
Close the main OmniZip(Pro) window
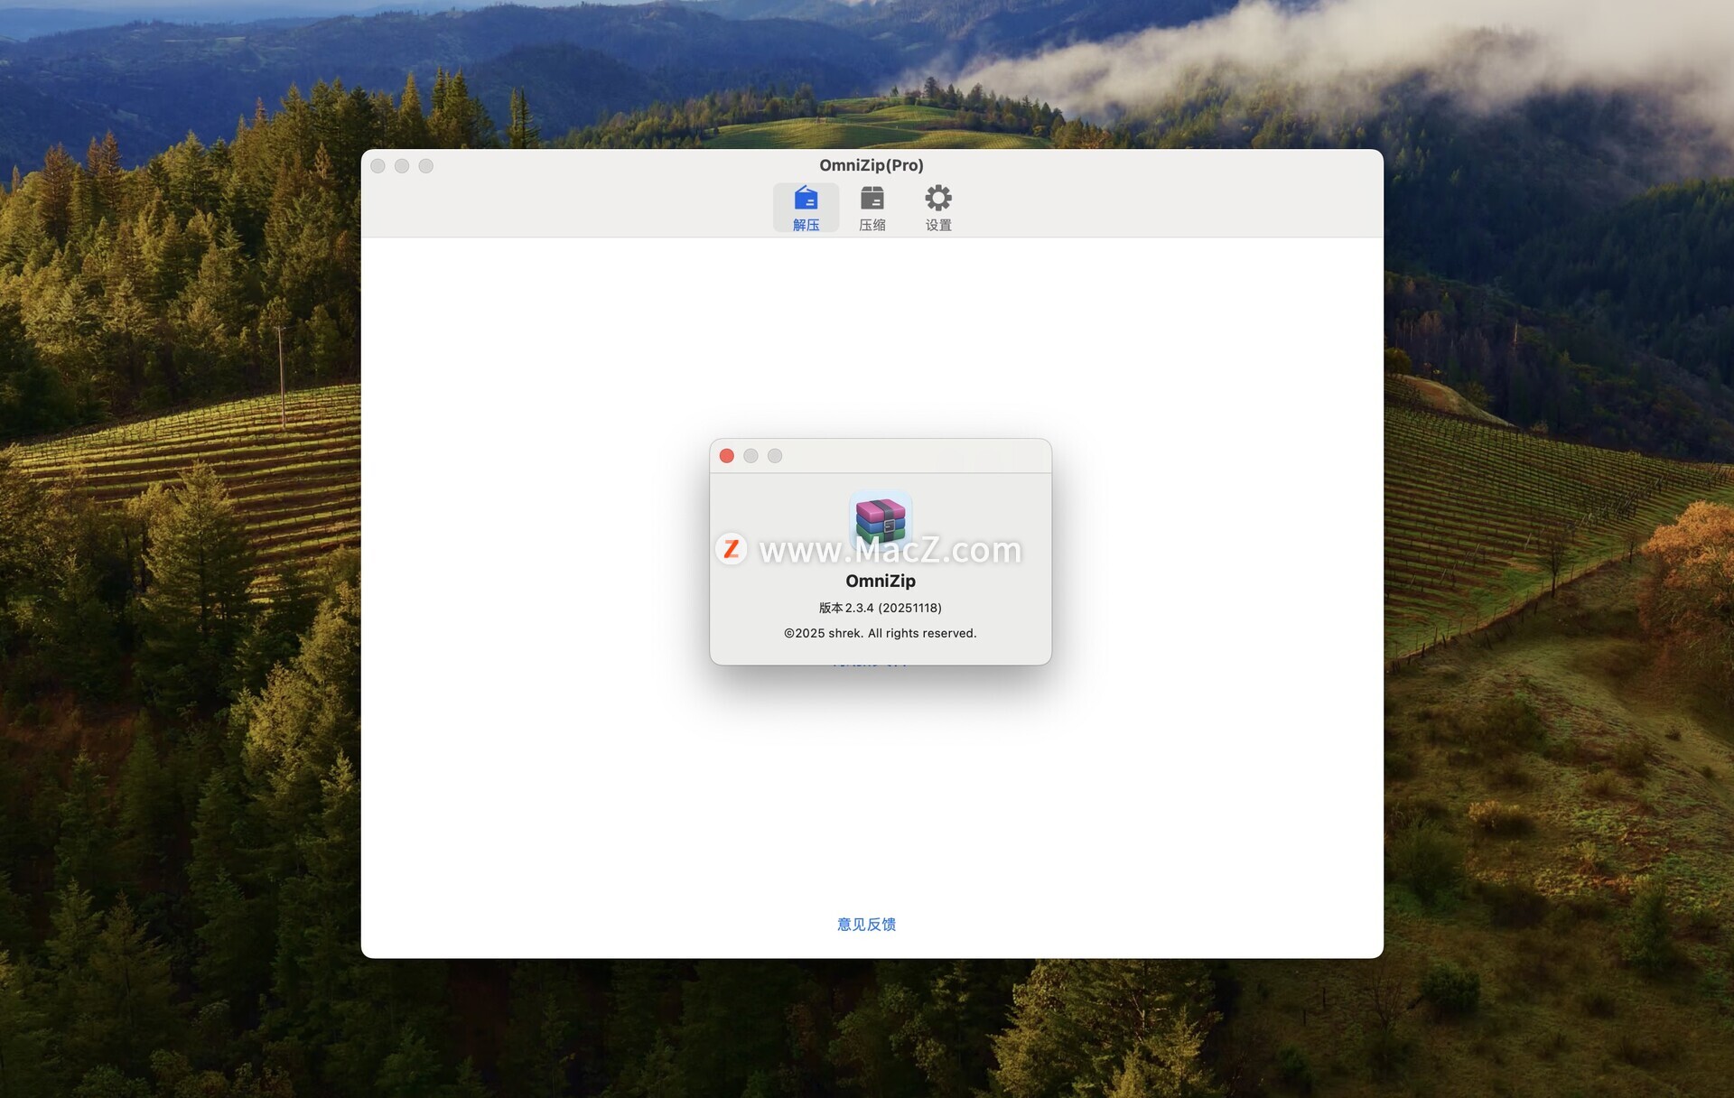[378, 166]
